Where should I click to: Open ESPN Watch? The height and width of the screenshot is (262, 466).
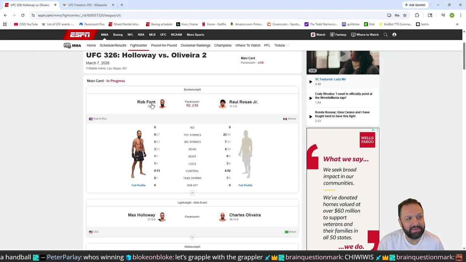click(318, 35)
